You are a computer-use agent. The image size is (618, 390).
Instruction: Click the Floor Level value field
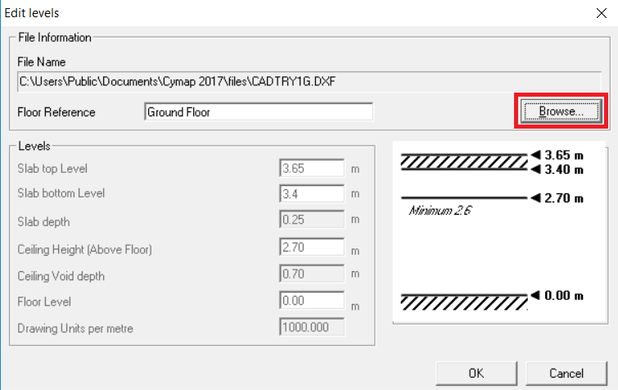click(312, 301)
